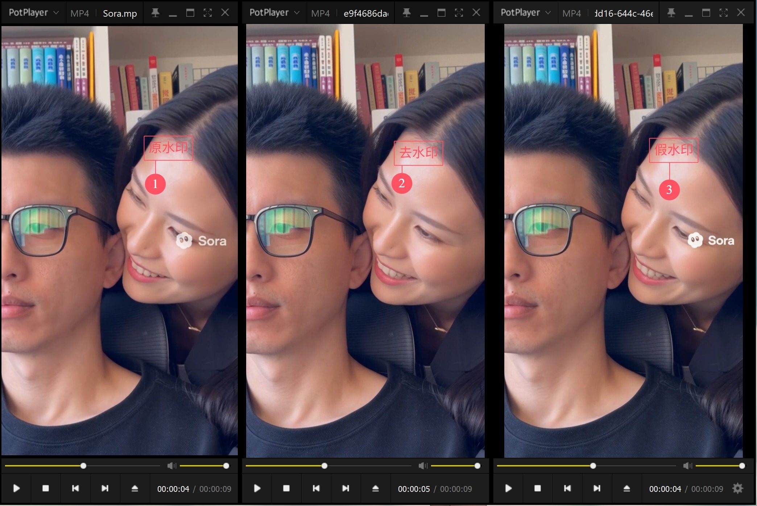Click the MP4 label in the left window
757x506 pixels.
pos(79,13)
